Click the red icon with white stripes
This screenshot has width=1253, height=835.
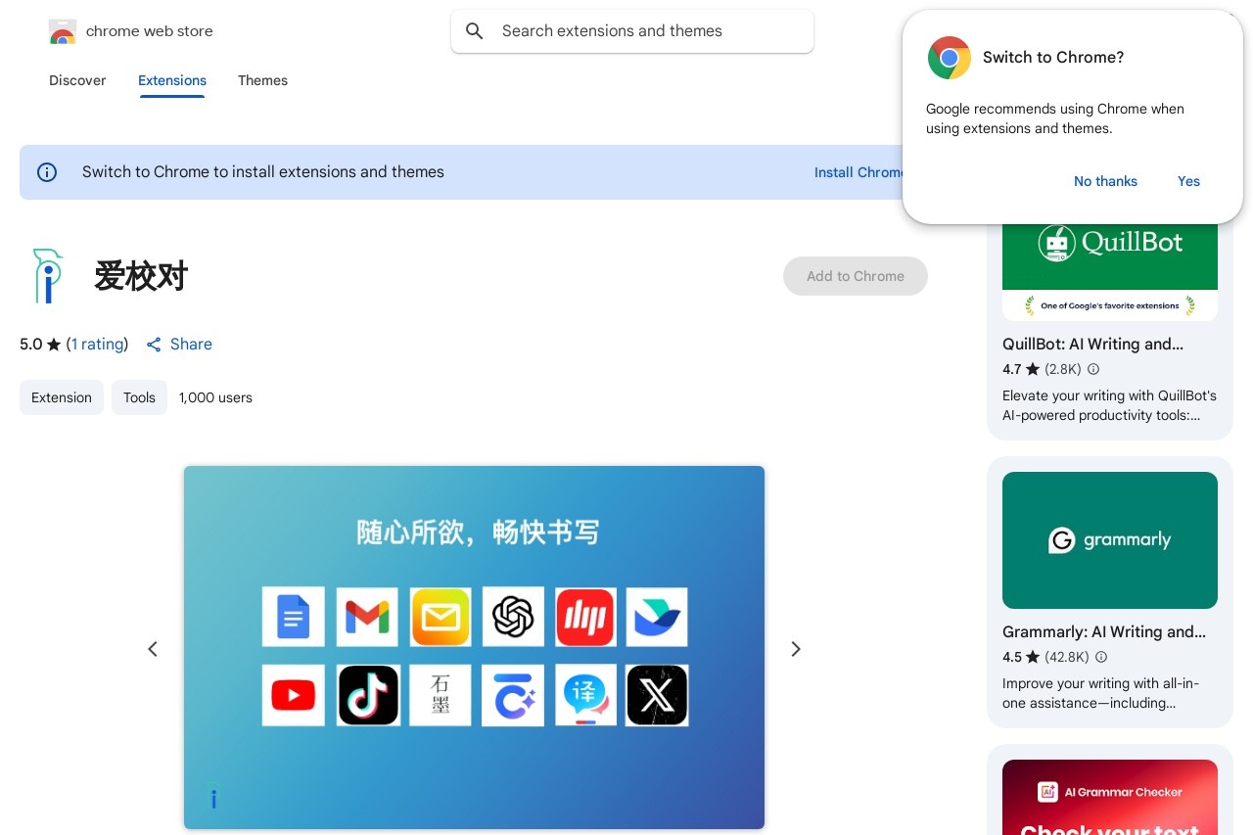585,617
